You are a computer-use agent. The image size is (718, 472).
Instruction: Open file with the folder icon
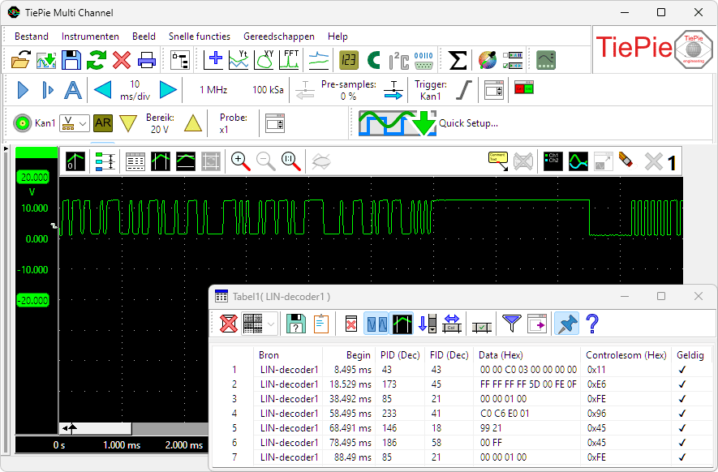pos(20,60)
